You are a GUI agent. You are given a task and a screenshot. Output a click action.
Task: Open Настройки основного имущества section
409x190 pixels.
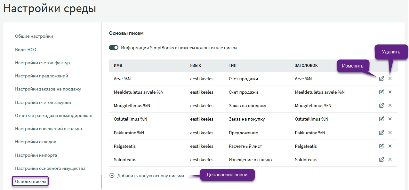tap(50, 169)
